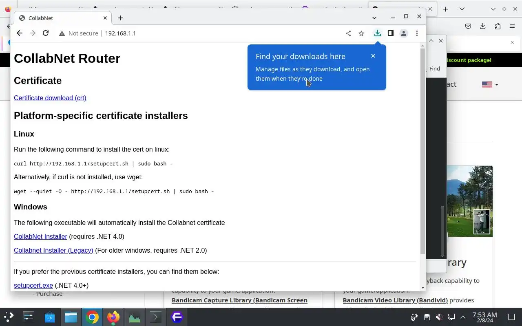
Task: Close the CollabNet tab
Action: coord(105,18)
